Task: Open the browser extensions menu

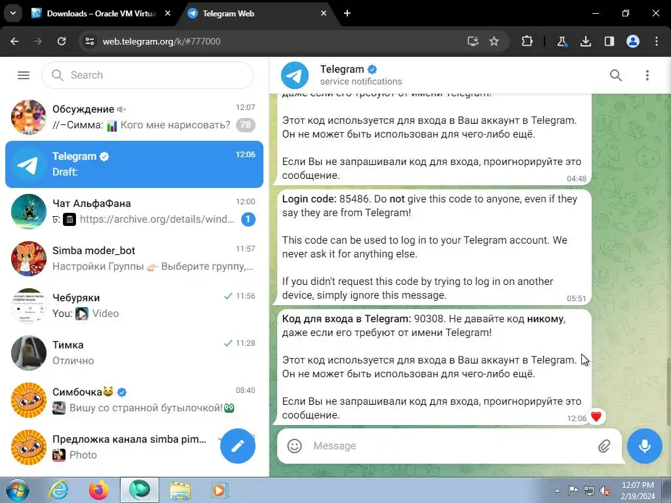Action: (x=527, y=41)
